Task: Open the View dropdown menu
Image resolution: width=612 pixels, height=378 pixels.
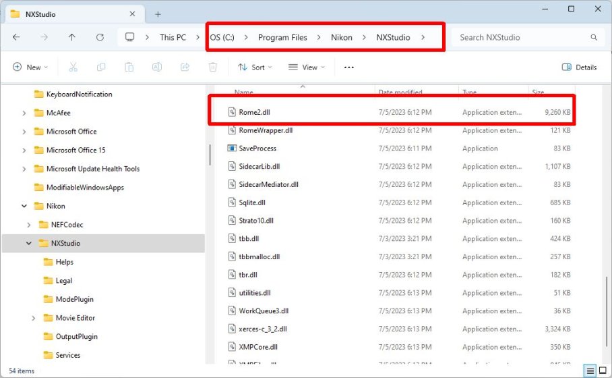Action: 306,67
